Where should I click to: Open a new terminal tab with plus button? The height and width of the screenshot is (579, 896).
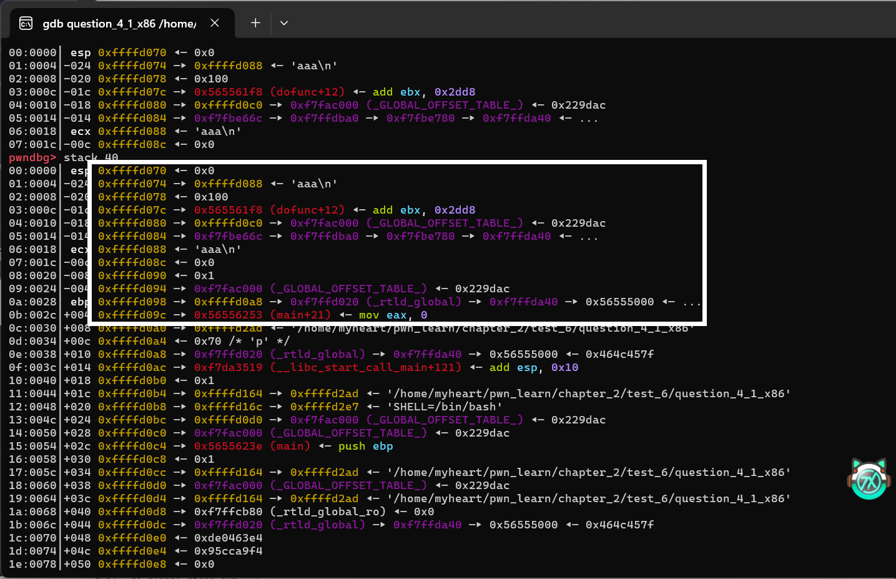tap(255, 23)
